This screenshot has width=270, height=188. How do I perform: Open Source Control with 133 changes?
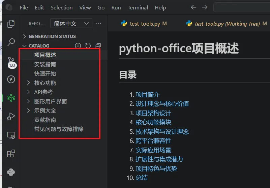pos(11,62)
